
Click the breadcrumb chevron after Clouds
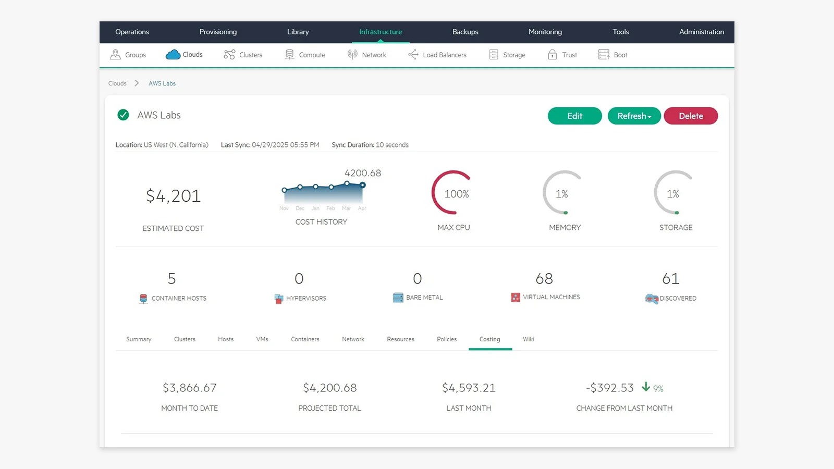point(137,83)
